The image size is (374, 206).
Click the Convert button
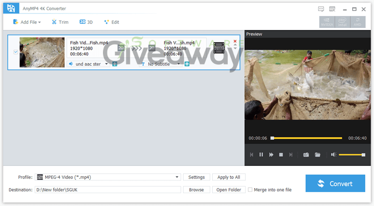pos(335,183)
